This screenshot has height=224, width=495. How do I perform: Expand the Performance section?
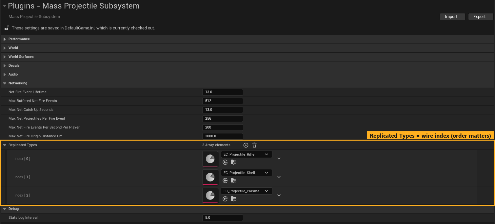[5, 39]
